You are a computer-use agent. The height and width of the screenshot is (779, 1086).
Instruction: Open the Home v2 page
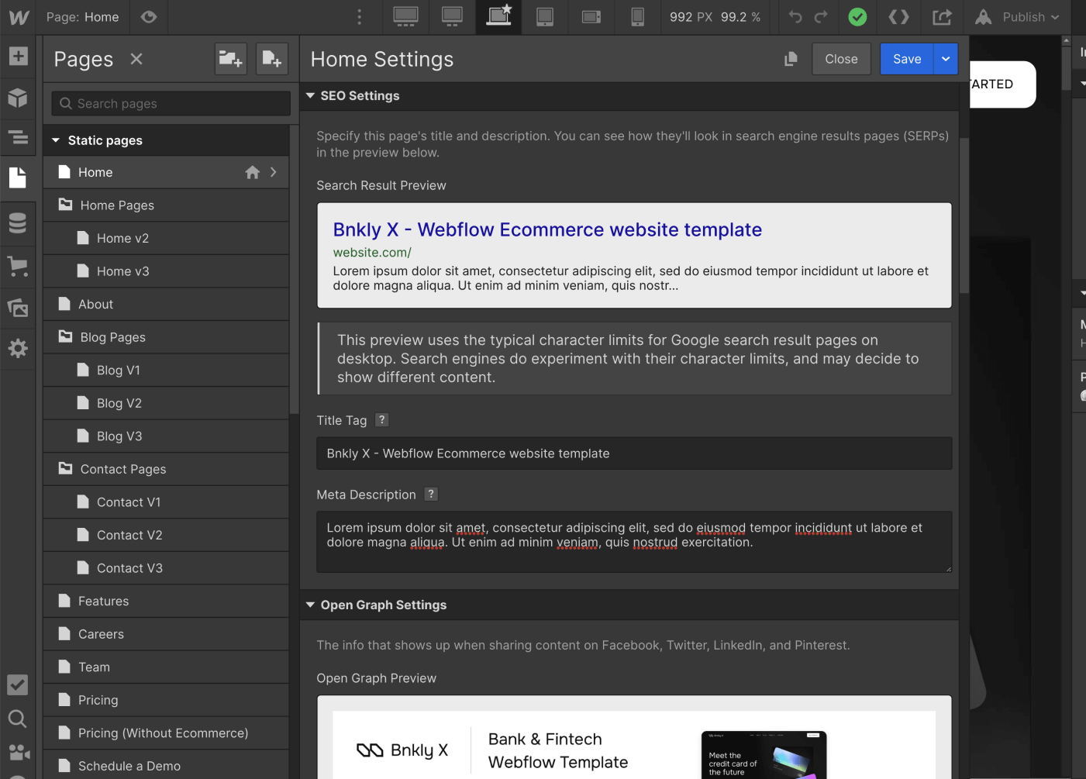(166, 238)
